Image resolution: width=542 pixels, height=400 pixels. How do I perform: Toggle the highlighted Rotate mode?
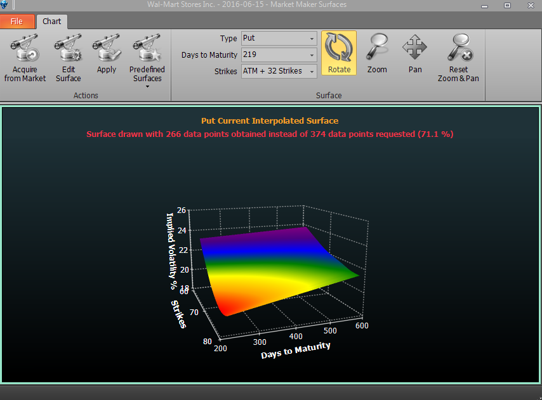click(x=339, y=53)
